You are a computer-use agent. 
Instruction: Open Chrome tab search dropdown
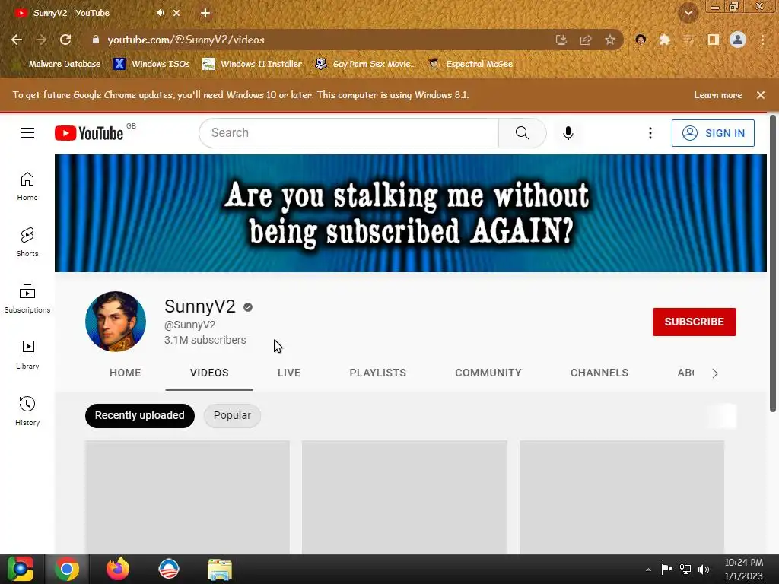[688, 13]
